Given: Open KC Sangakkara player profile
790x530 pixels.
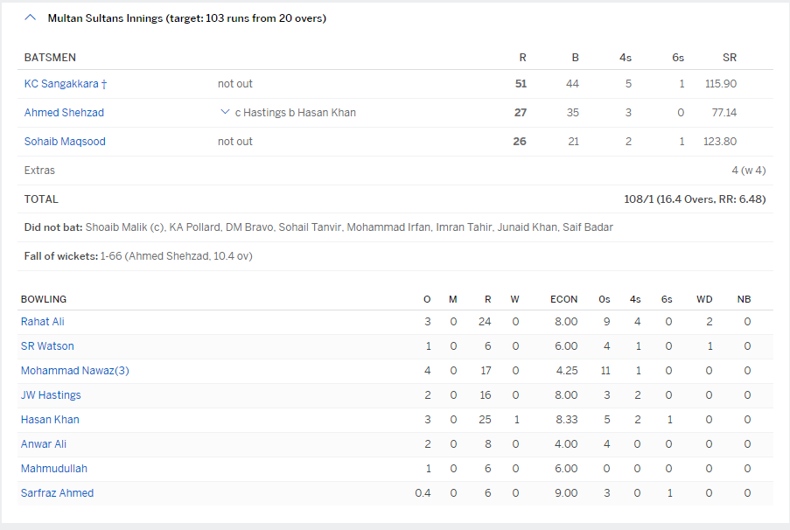Looking at the screenshot, I should [61, 84].
